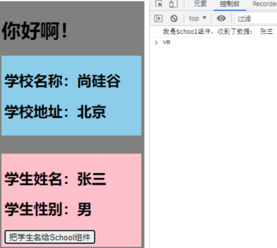Open the top JavaScript context dropdown
The height and width of the screenshot is (248, 277).
[x=197, y=18]
